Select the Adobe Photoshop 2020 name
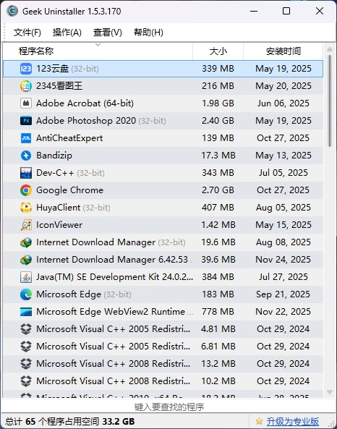This screenshot has width=337, height=429. click(86, 121)
